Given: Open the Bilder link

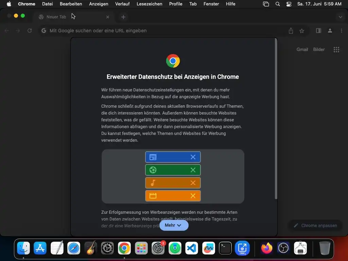Looking at the screenshot, I should tap(319, 50).
